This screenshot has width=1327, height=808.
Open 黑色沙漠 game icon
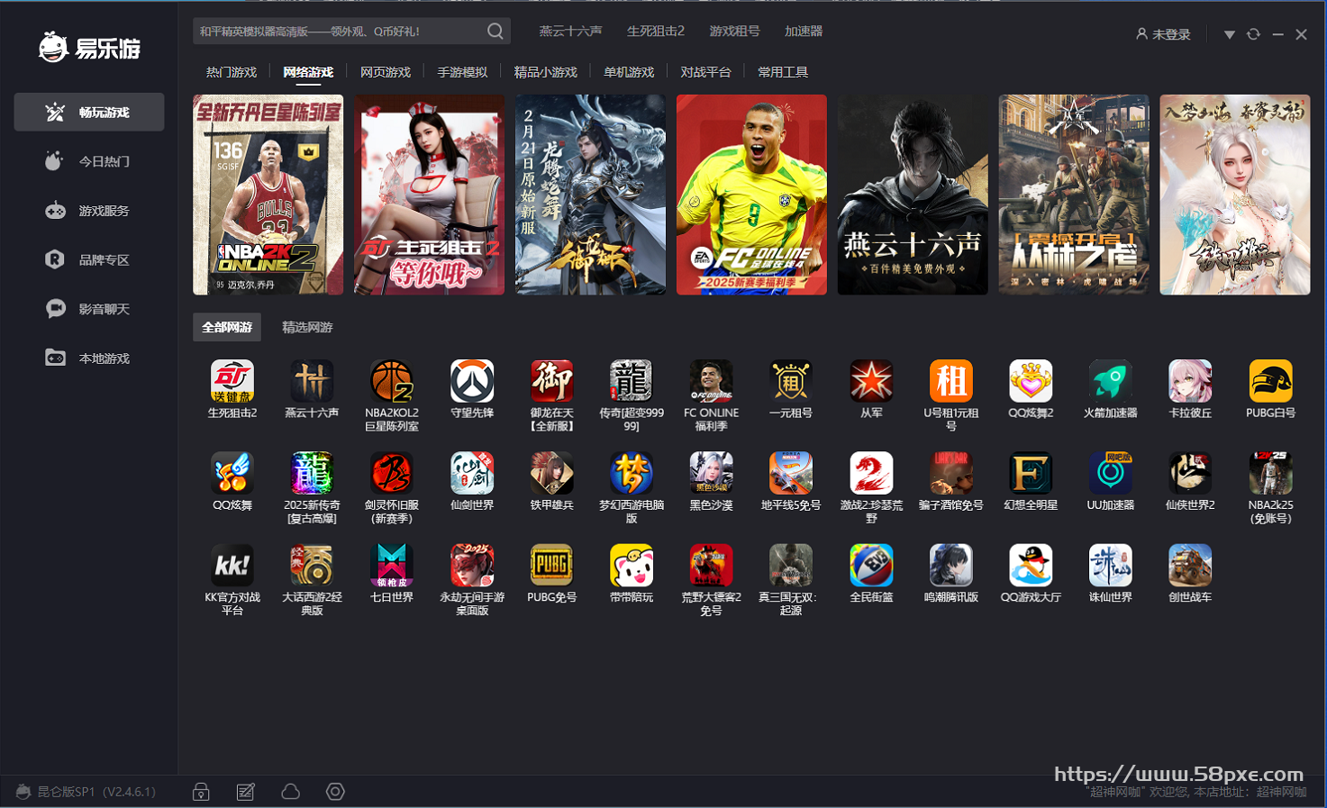point(711,473)
